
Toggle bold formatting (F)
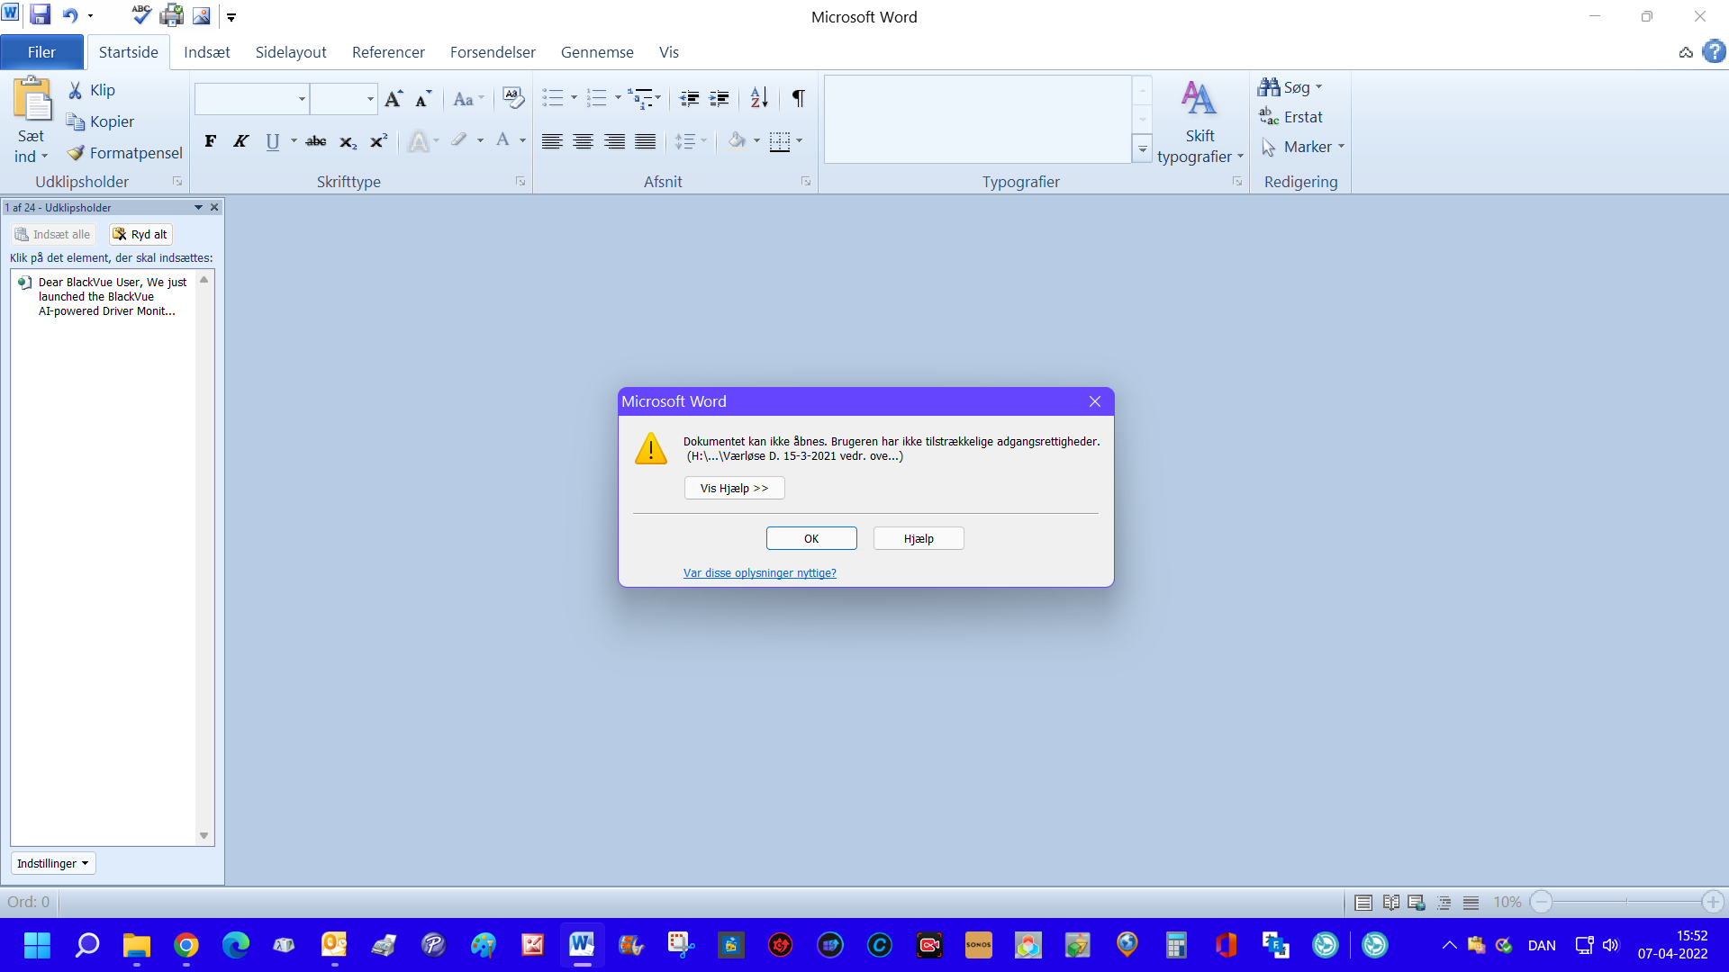(210, 141)
